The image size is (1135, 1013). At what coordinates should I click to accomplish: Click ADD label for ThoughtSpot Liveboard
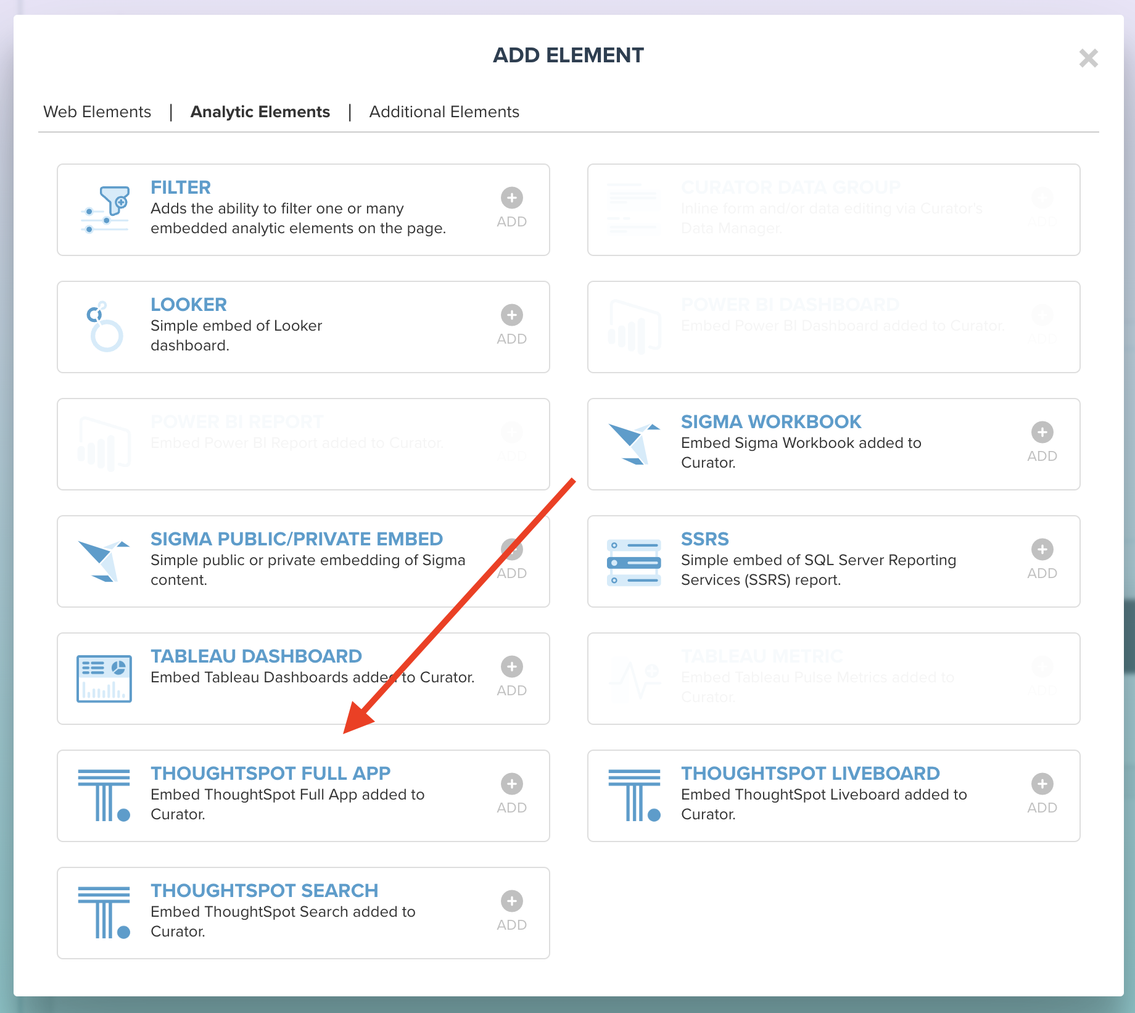[x=1042, y=808]
